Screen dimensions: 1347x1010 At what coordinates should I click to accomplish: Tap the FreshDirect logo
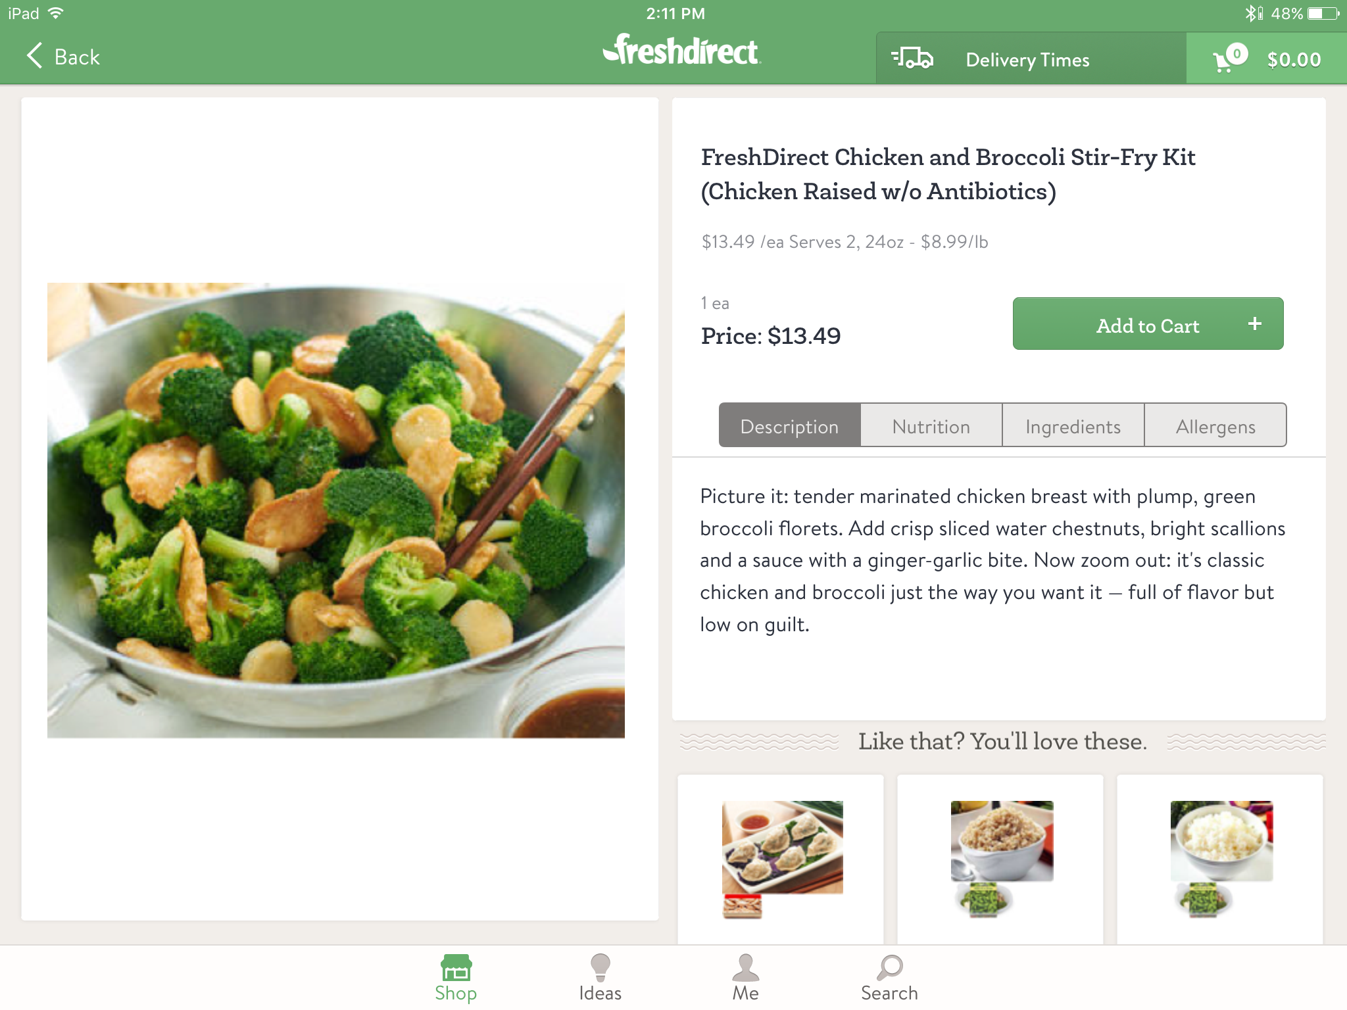[x=681, y=51]
